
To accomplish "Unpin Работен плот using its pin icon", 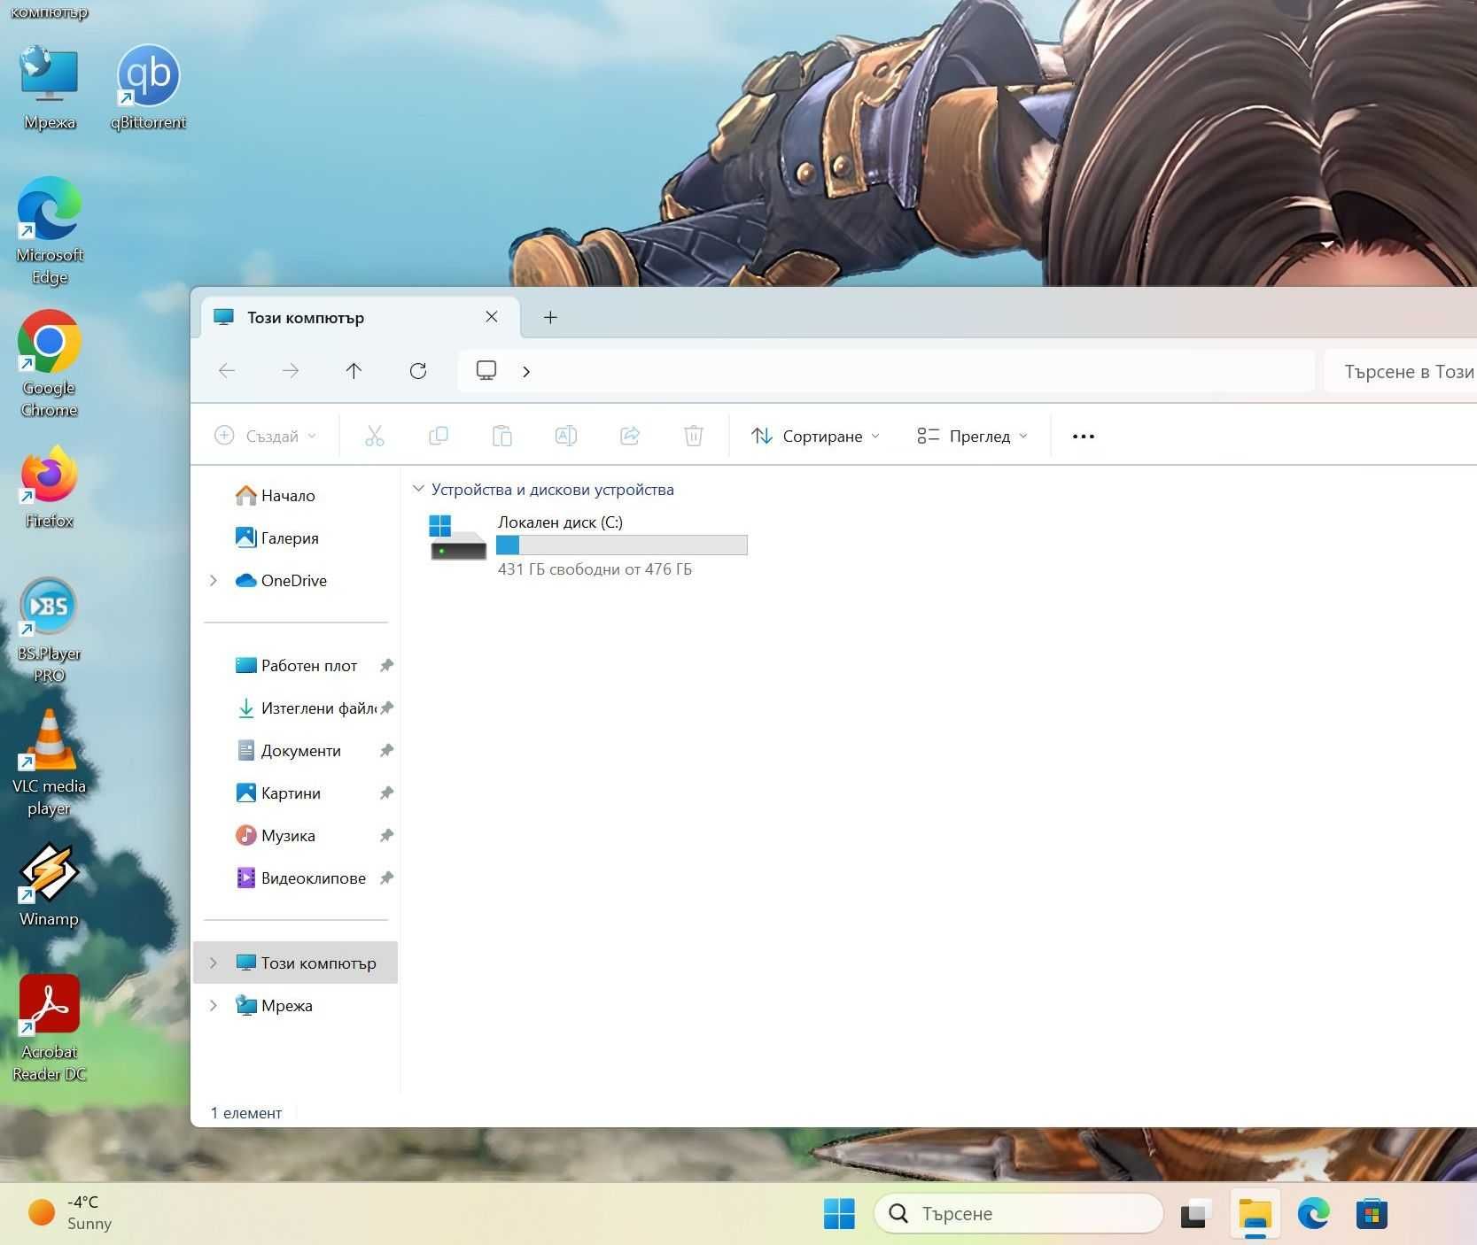I will (386, 666).
